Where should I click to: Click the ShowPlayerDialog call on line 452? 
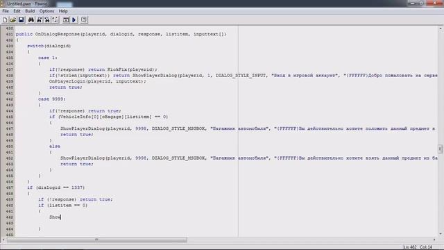tap(249, 158)
